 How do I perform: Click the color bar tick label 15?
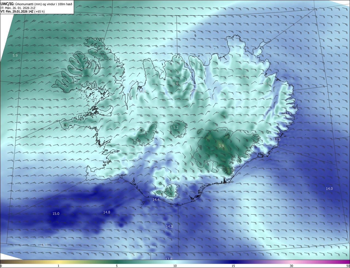click(233, 266)
